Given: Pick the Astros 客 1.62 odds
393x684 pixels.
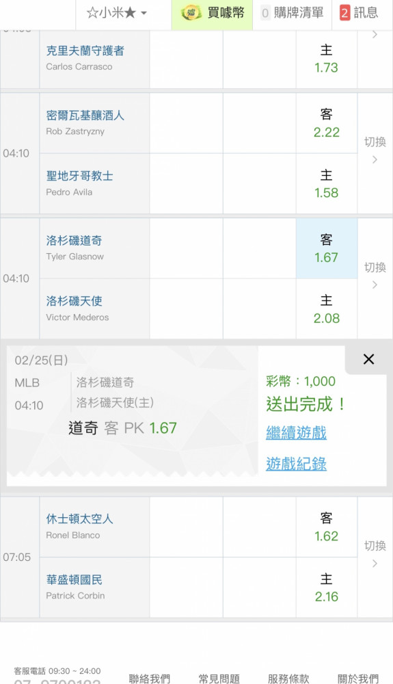Looking at the screenshot, I should (327, 527).
